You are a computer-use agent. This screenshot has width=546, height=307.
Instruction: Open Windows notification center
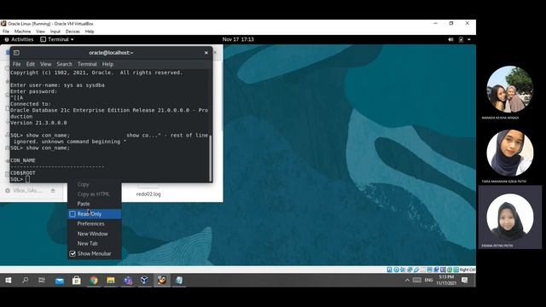[x=464, y=281]
